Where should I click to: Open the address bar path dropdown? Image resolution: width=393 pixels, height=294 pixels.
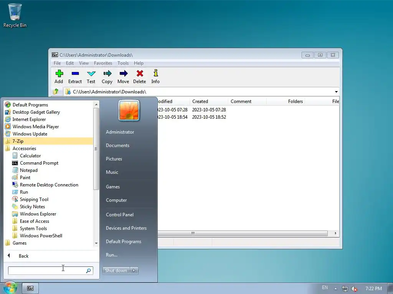(x=336, y=92)
